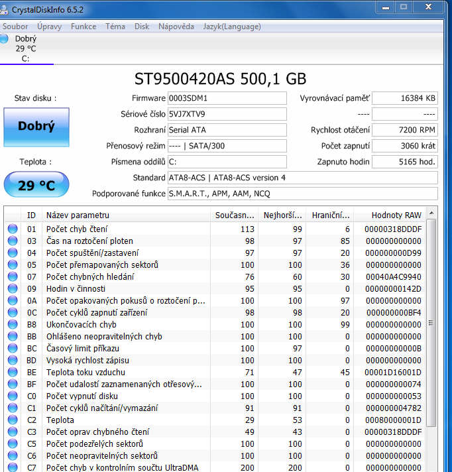Click the 29 °C temperature button
Screen dimensions: 452x472
(x=36, y=184)
